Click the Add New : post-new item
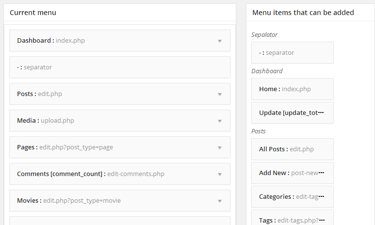The image size is (375, 225). [x=292, y=173]
